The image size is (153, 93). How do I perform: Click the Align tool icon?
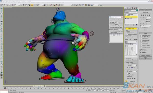click(77, 5)
